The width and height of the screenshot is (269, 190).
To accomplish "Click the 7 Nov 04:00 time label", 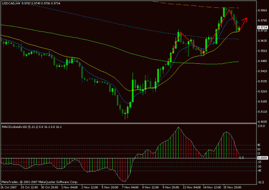I will (x=130, y=187).
